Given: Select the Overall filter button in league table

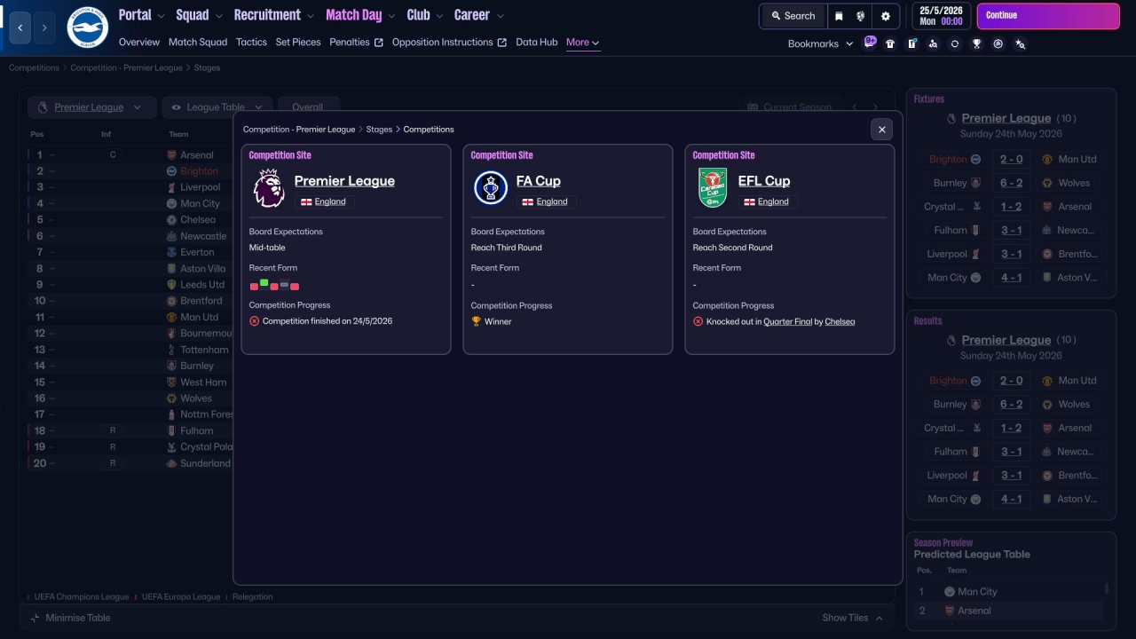Looking at the screenshot, I should (x=309, y=107).
